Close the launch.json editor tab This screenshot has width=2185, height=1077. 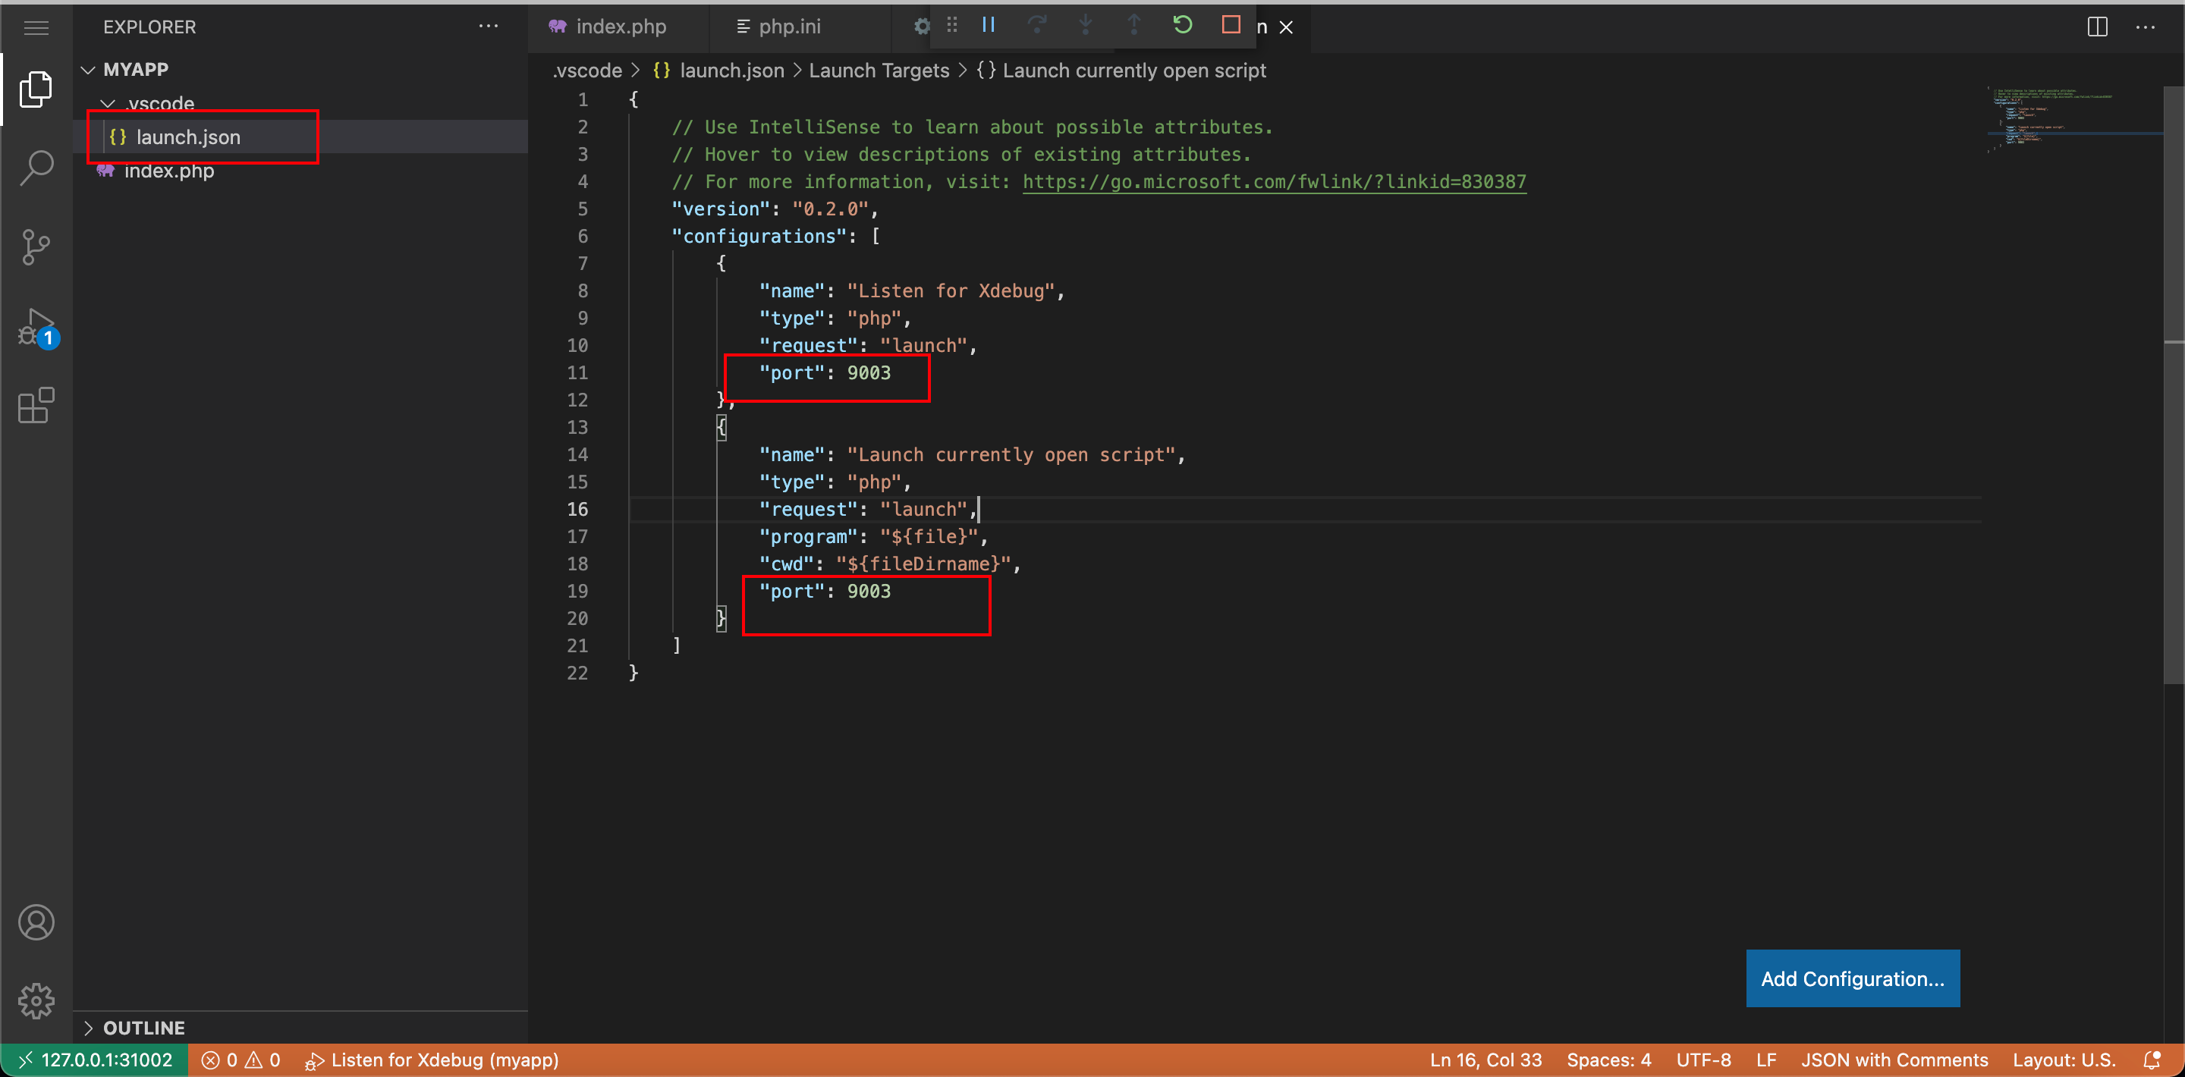(x=1286, y=27)
